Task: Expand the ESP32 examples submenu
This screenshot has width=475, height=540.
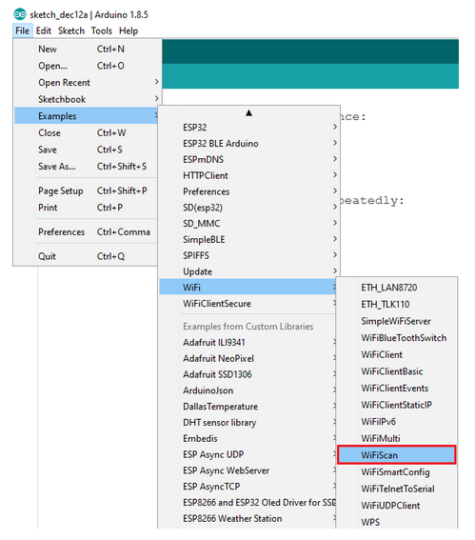Action: pyautogui.click(x=248, y=128)
